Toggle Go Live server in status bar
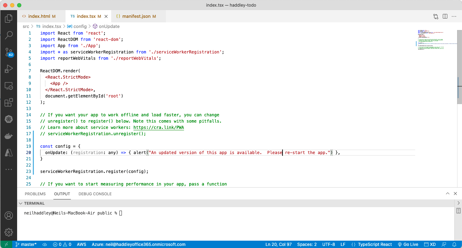462x248 pixels. 408,245
